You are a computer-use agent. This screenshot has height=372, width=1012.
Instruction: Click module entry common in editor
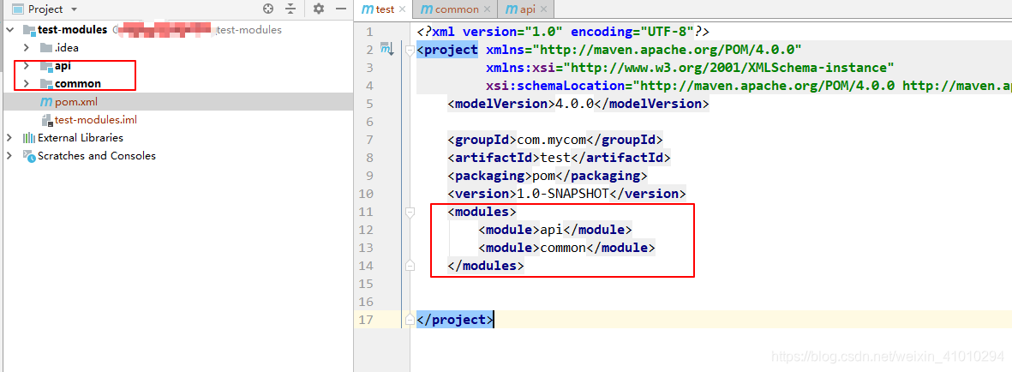click(564, 248)
